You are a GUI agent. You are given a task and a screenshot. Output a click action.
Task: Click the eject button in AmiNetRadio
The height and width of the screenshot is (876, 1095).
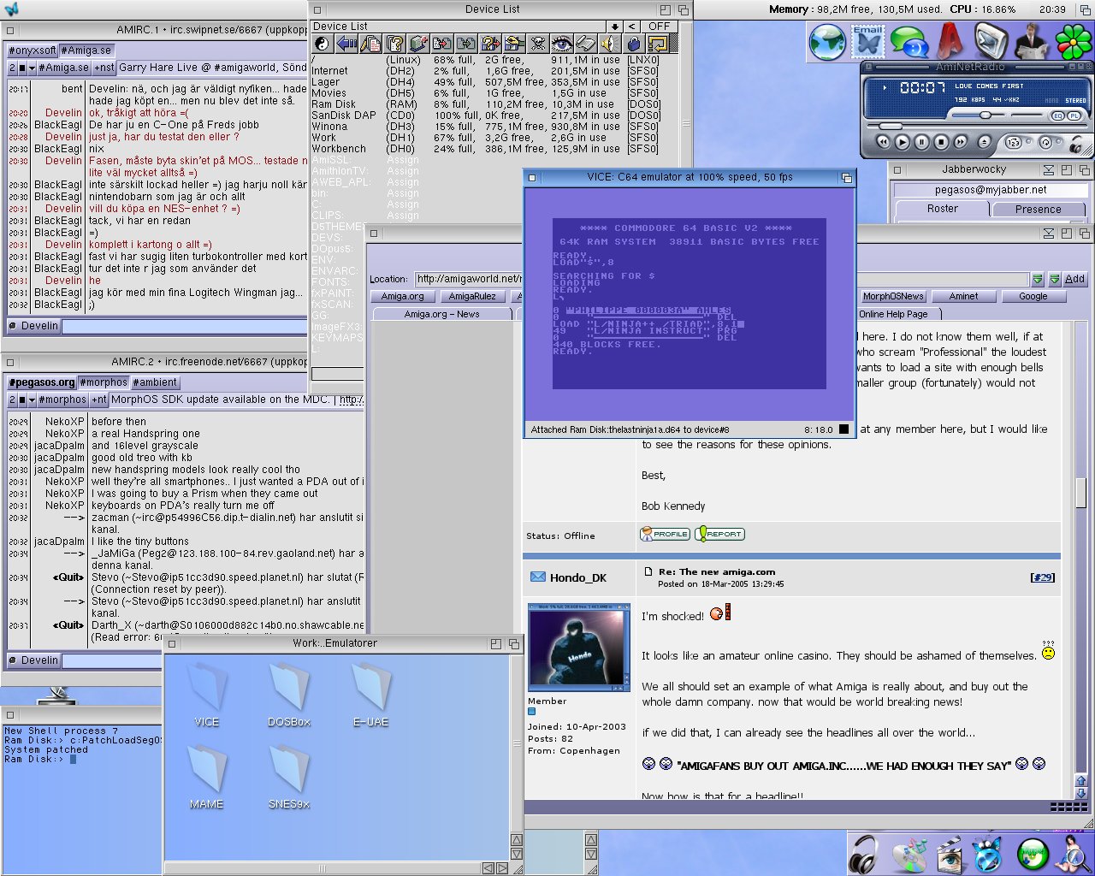pos(985,142)
